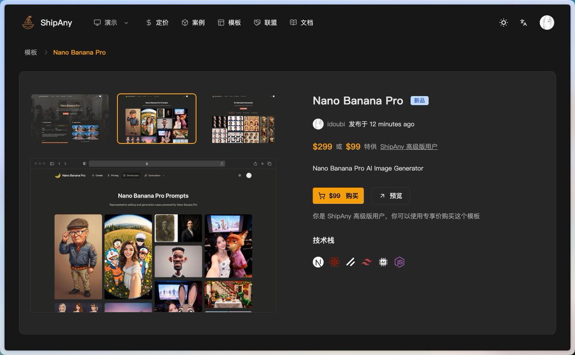The height and width of the screenshot is (355, 575).
Task: Select the Next.js tech stack icon
Action: pyautogui.click(x=318, y=262)
